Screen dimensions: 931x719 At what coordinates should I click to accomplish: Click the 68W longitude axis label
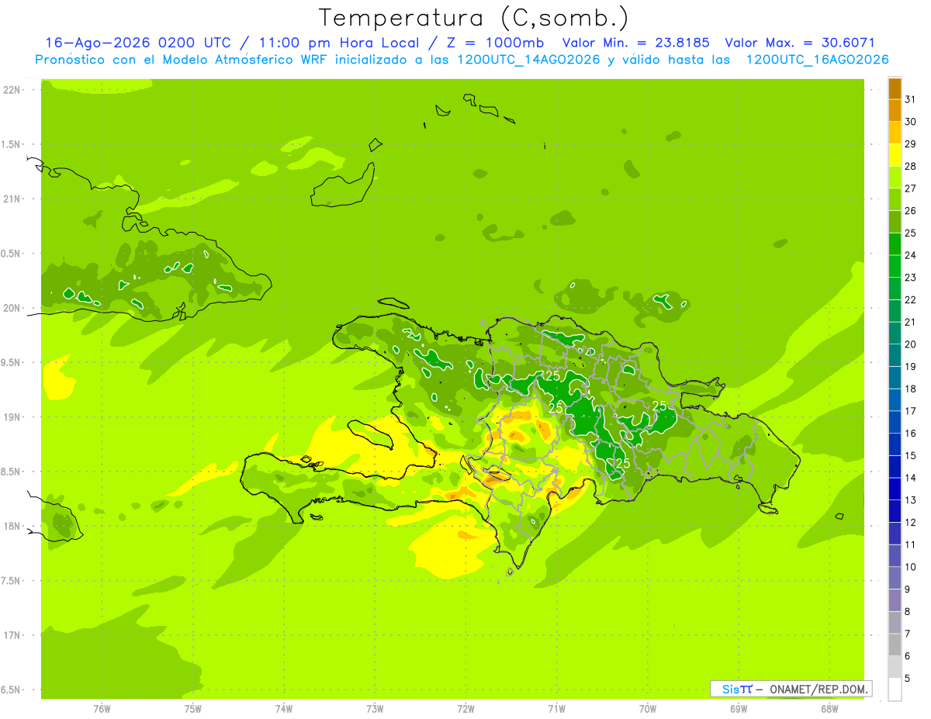pos(829,708)
